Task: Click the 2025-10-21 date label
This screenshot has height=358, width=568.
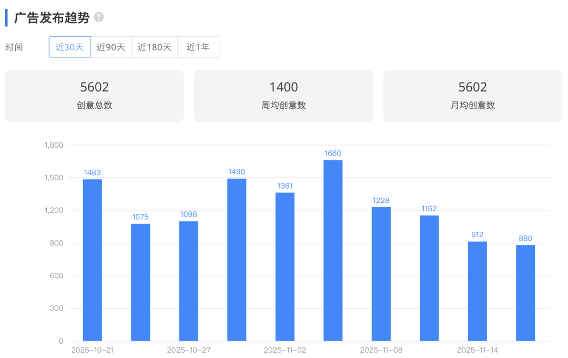Action: tap(92, 349)
